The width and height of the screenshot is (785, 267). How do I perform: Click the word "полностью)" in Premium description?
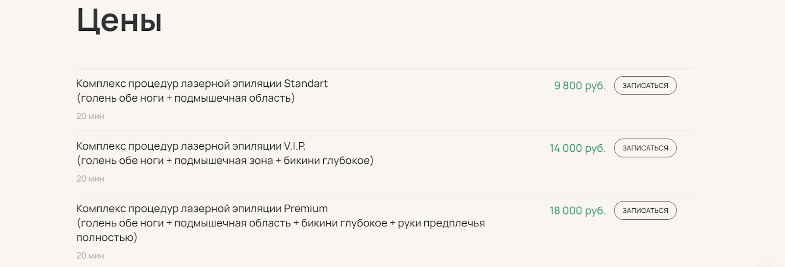106,238
